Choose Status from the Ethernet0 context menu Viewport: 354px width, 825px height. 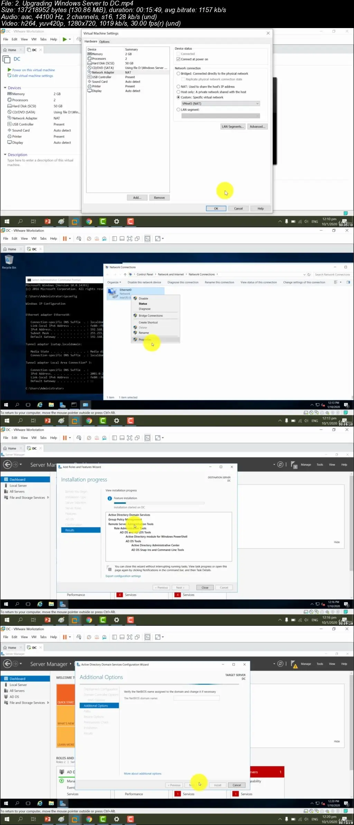tap(156, 304)
